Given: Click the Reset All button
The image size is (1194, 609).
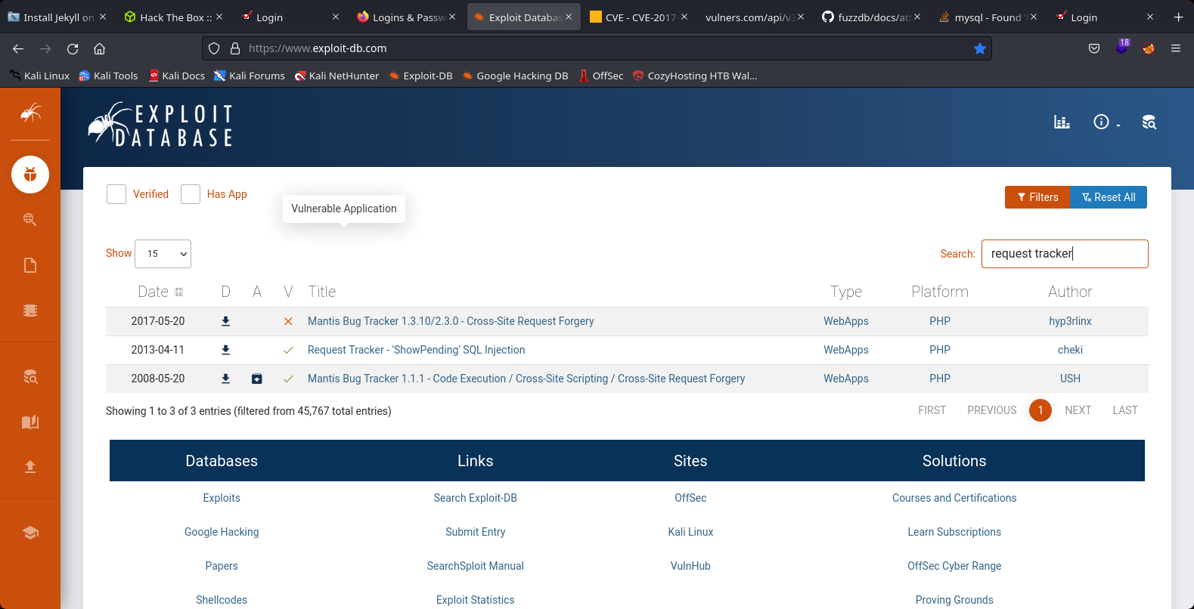Looking at the screenshot, I should point(1109,197).
